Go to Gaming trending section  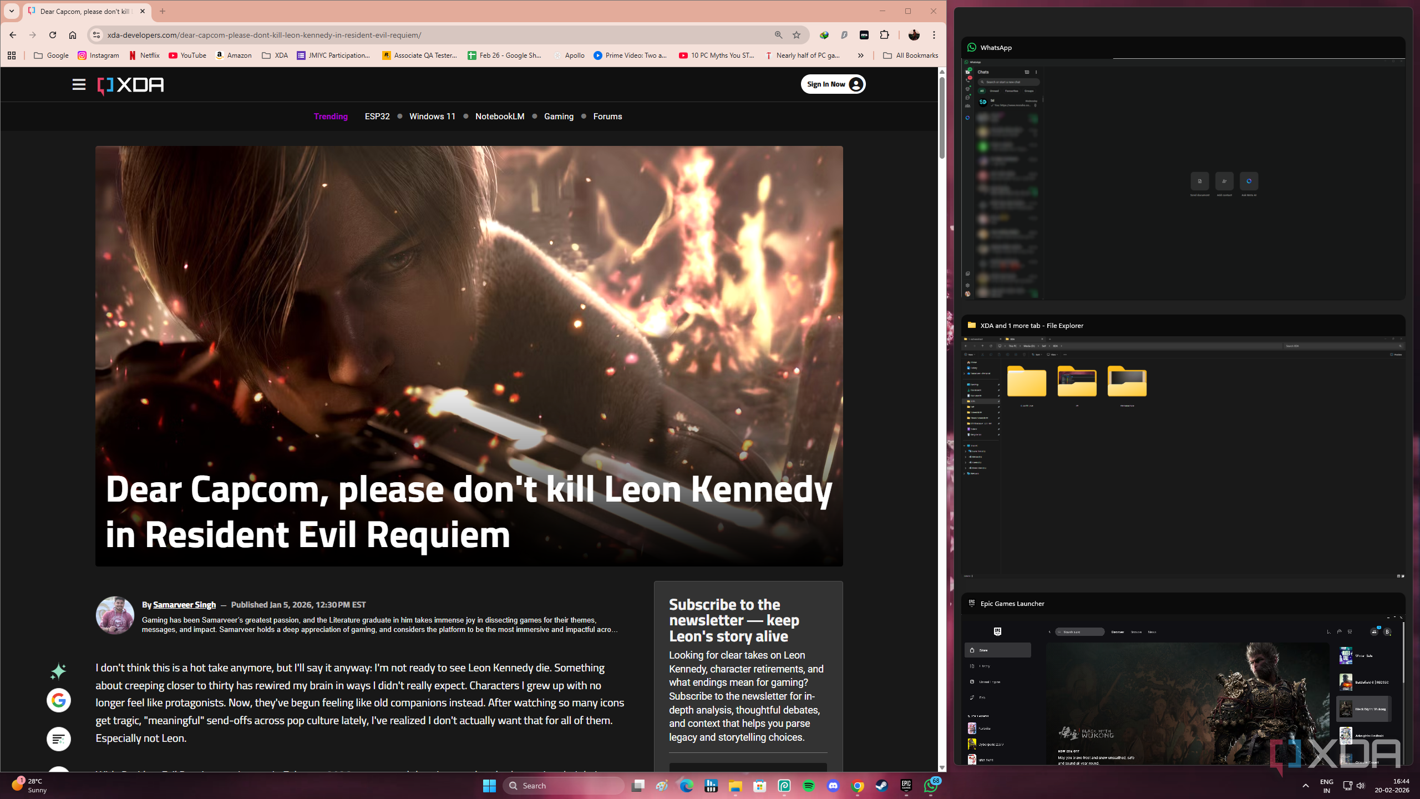(x=559, y=117)
